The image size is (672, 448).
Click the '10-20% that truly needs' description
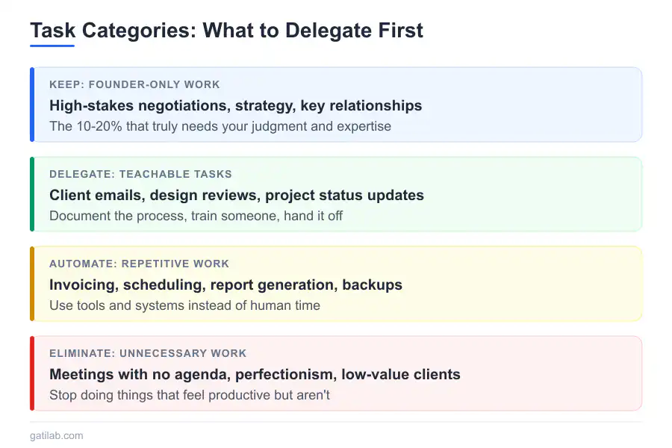(220, 126)
